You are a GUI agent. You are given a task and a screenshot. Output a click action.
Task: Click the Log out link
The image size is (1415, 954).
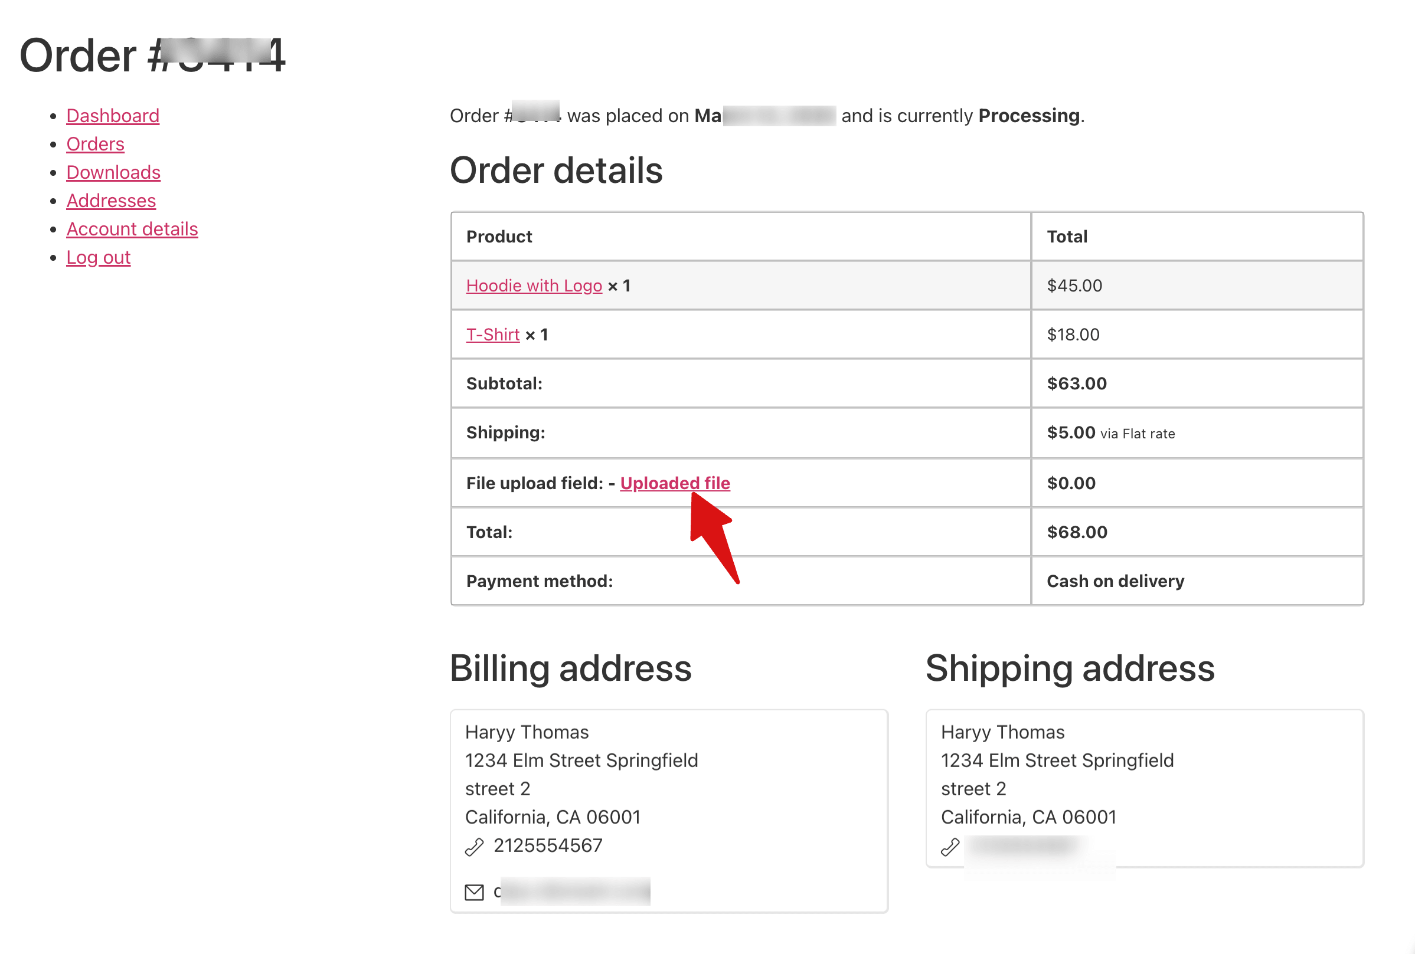(x=98, y=257)
